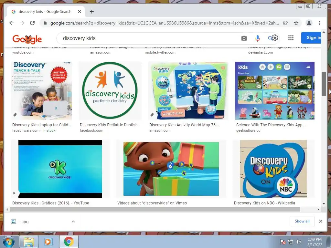Image resolution: width=331 pixels, height=248 pixels.
Task: Select the discovery kids - Google Search tab
Action: point(45,12)
